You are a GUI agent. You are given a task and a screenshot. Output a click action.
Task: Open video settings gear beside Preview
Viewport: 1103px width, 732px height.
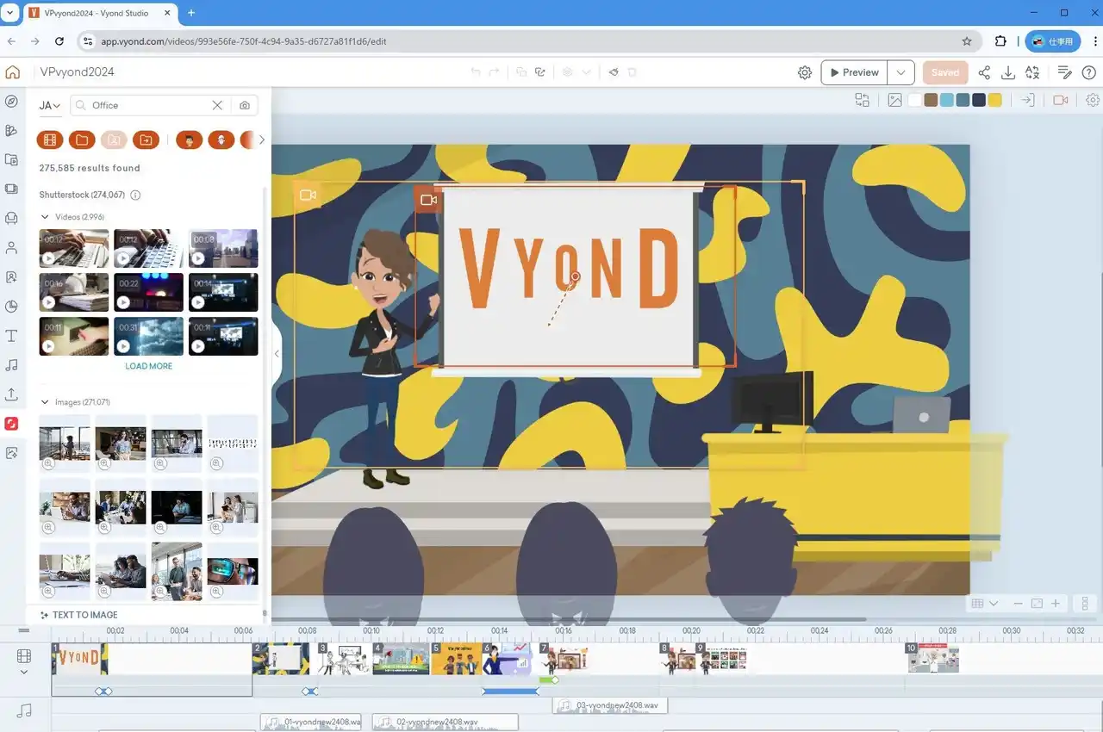tap(805, 73)
